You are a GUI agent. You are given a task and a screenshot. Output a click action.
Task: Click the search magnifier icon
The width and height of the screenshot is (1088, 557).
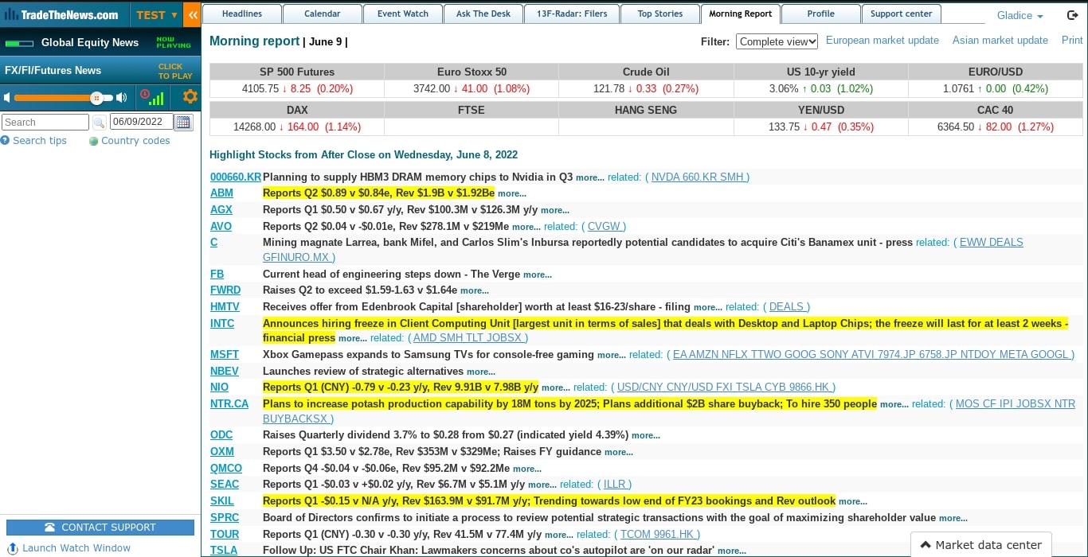(x=100, y=123)
